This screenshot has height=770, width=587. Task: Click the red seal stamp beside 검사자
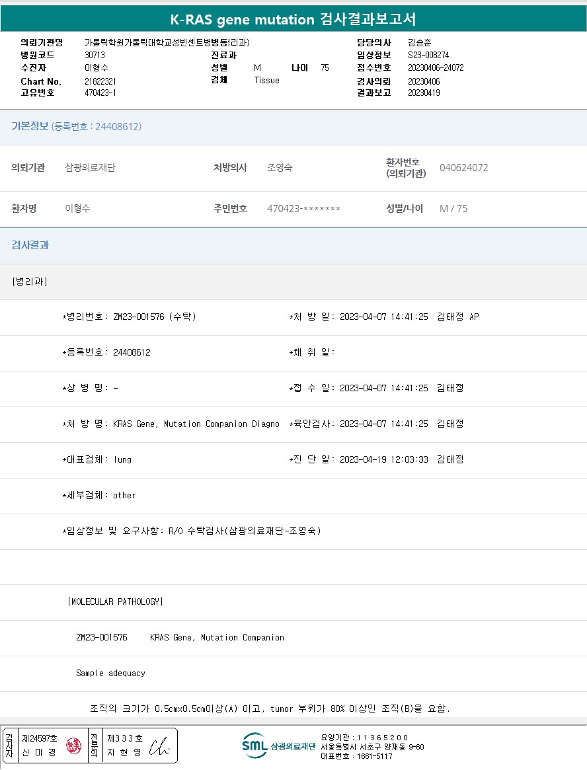click(x=73, y=746)
